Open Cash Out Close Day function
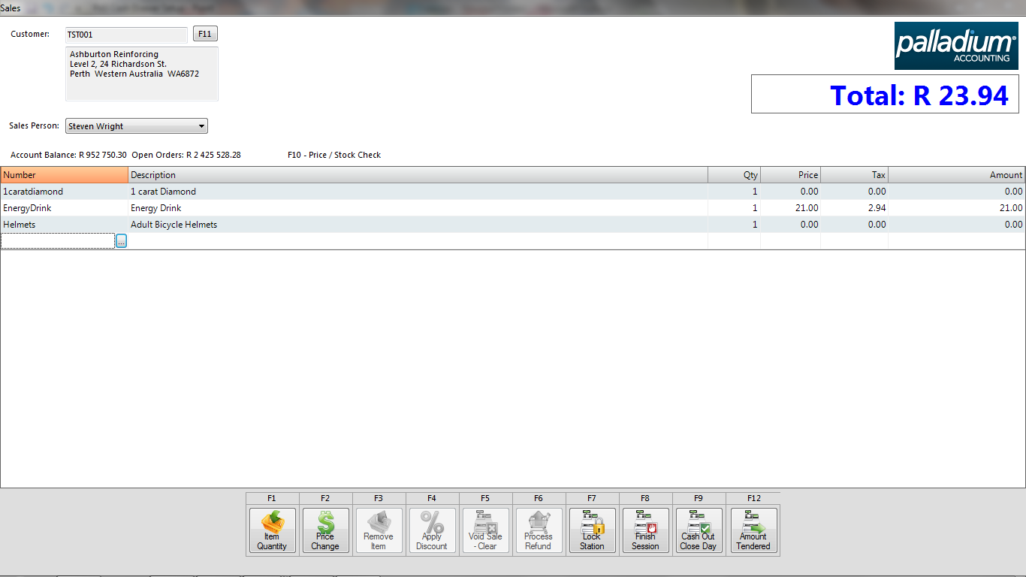The image size is (1026, 577). pyautogui.click(x=699, y=530)
